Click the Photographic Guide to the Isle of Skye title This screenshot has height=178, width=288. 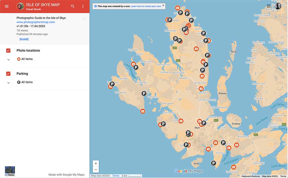click(41, 18)
